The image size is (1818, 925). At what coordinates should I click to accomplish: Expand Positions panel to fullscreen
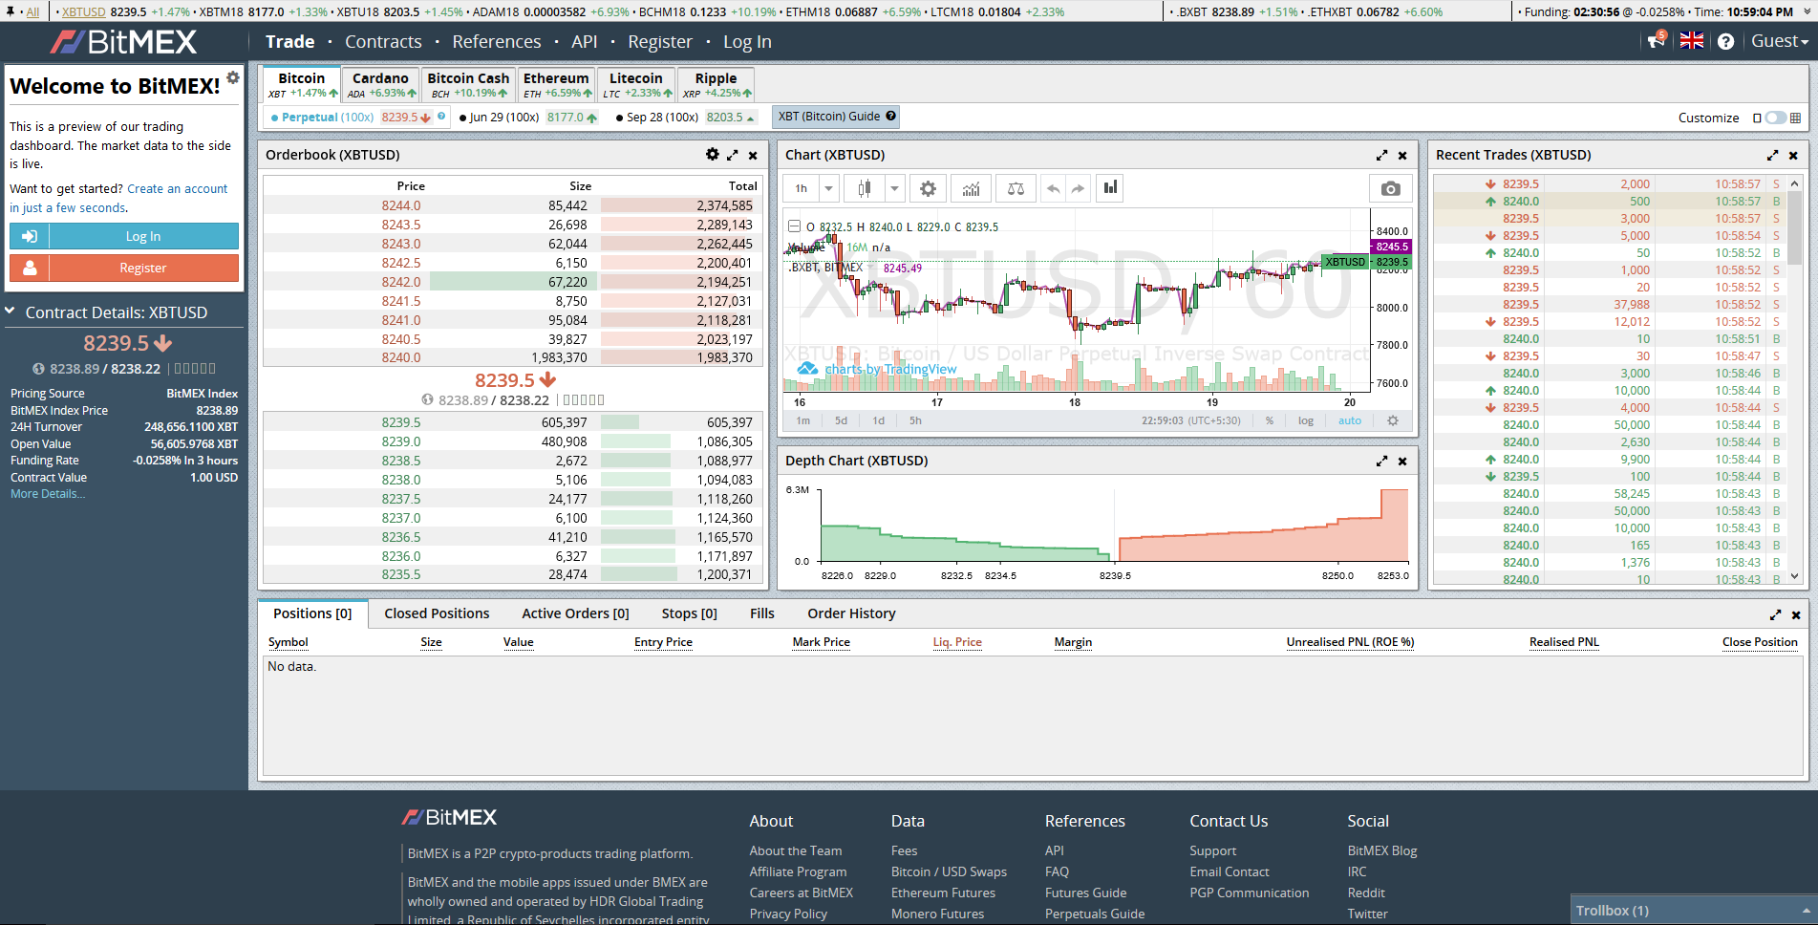1775,614
